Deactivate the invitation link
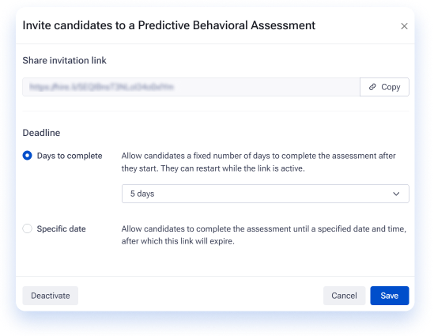The width and height of the screenshot is (434, 336). pos(50,296)
